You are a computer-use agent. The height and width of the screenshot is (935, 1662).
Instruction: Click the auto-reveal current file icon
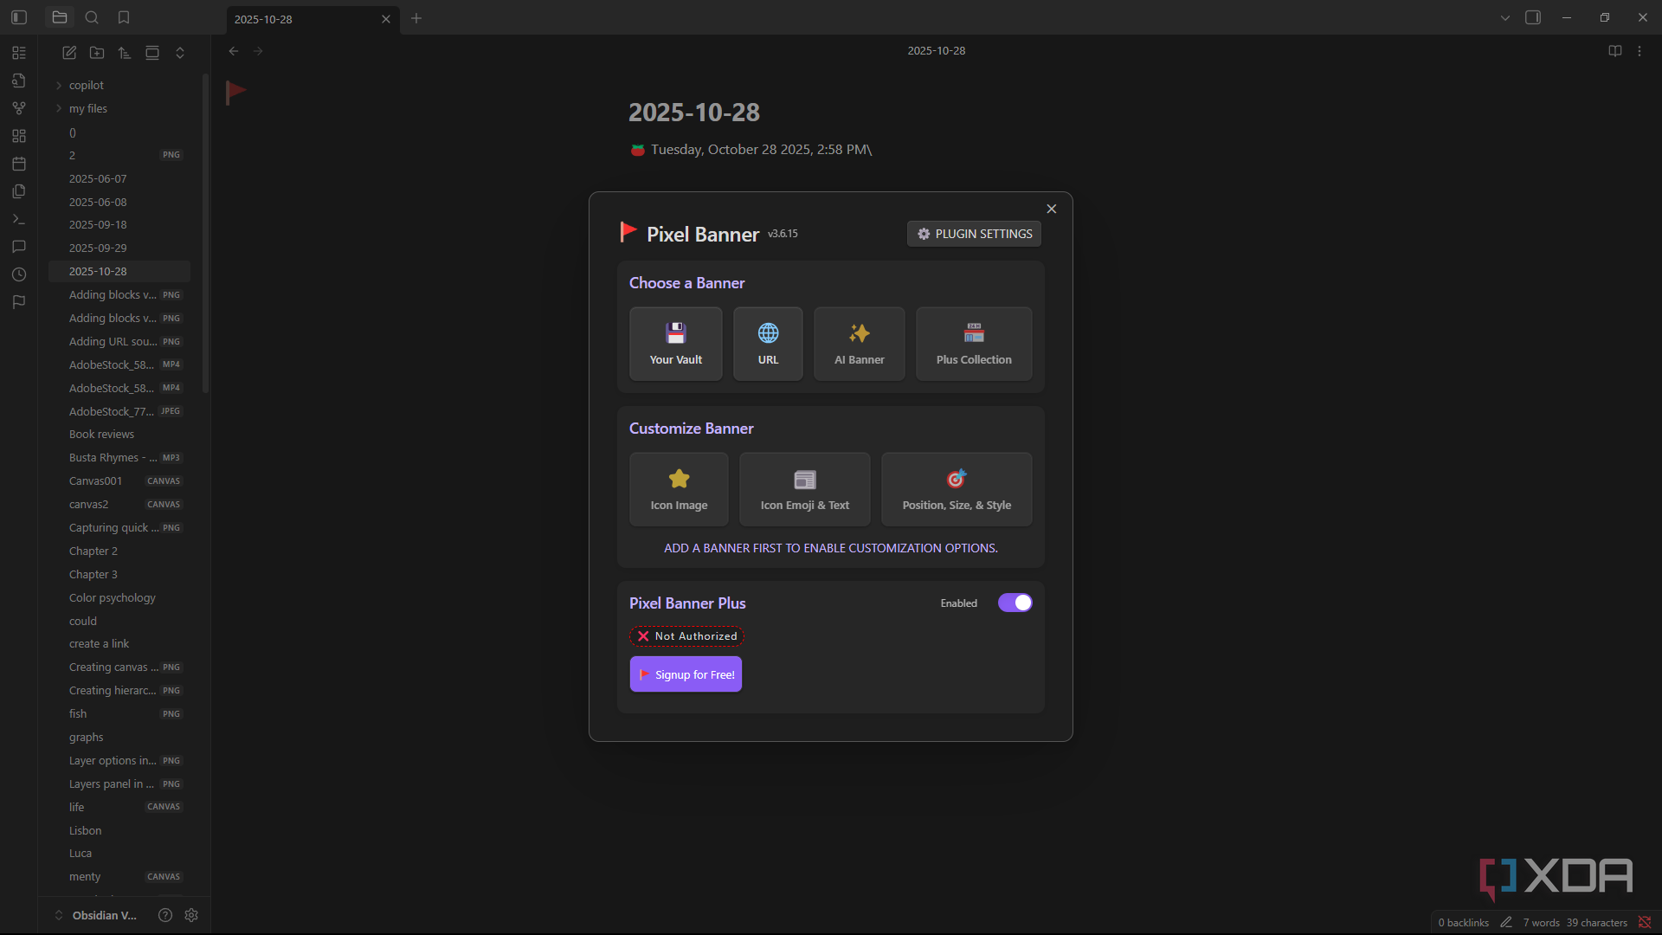152,53
